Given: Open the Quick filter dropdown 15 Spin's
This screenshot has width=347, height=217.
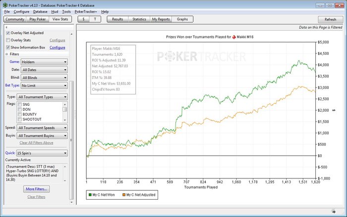Looking at the screenshot, I should (42, 153).
